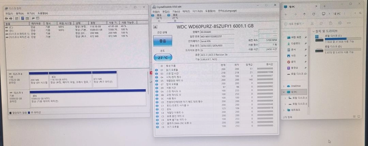Viewport: 368px width, 146px height.
Task: Select the (D:) volume row in Disk Management list
Action: (71, 30)
